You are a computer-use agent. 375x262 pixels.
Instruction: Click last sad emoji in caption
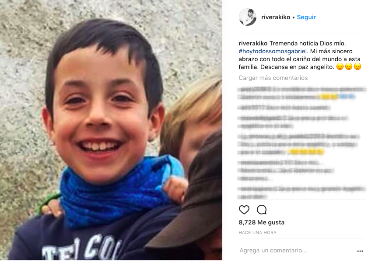click(x=357, y=66)
